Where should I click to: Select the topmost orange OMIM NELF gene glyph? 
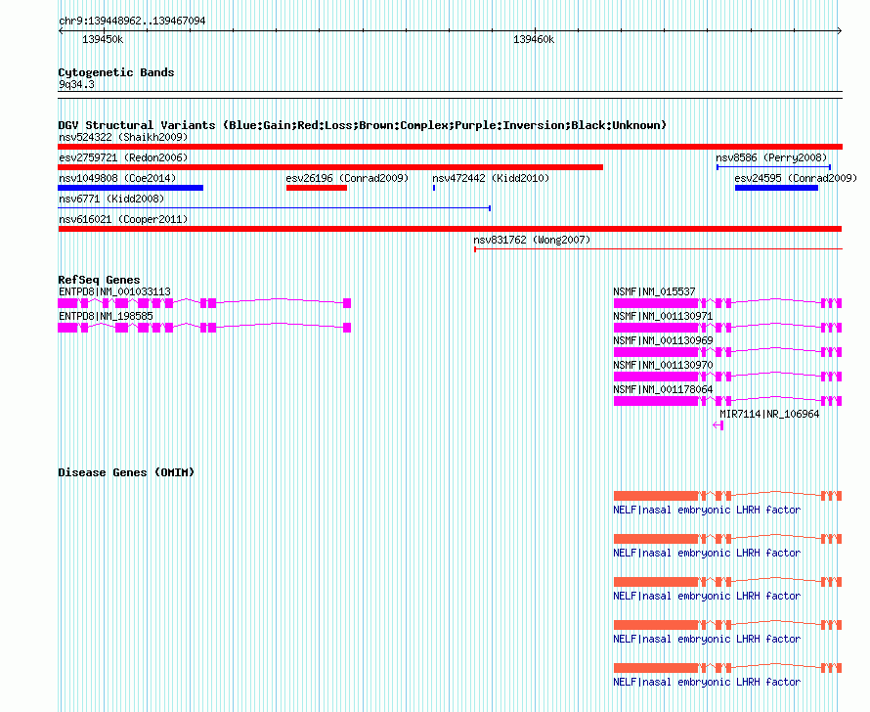(x=728, y=496)
